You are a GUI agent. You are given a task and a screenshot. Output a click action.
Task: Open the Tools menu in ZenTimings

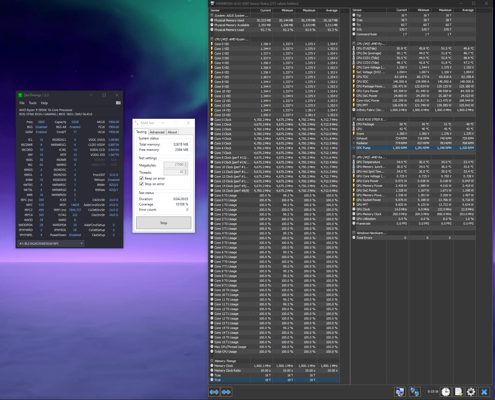[x=33, y=103]
